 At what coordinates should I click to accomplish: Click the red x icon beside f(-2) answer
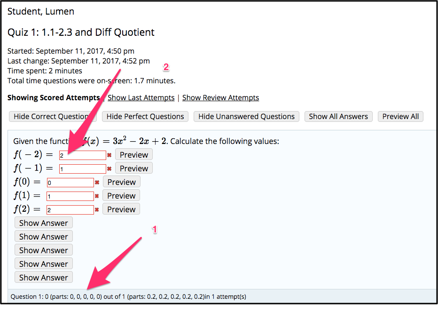coord(109,154)
